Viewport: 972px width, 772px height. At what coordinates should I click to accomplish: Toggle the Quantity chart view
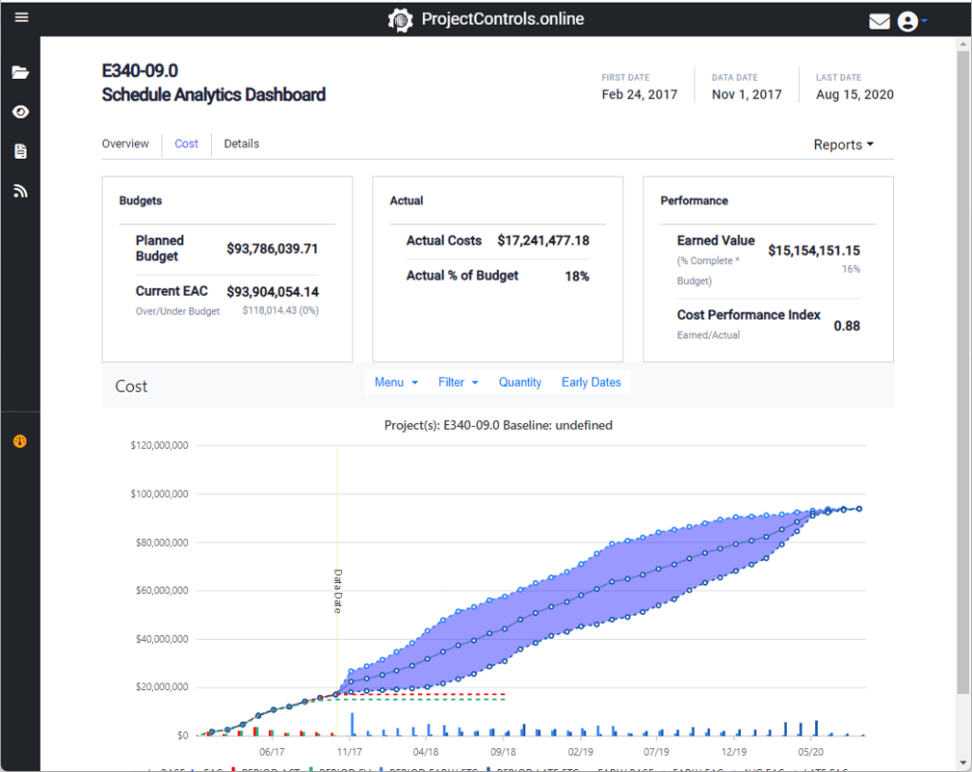(x=520, y=382)
